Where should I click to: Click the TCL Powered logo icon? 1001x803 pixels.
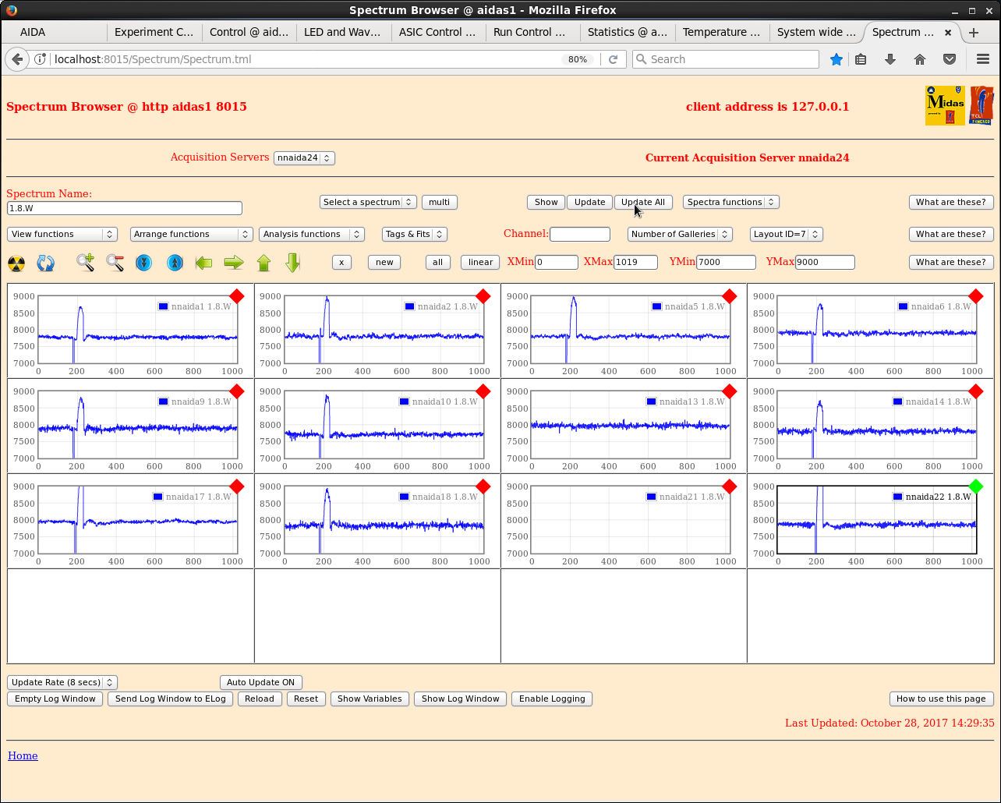[982, 105]
